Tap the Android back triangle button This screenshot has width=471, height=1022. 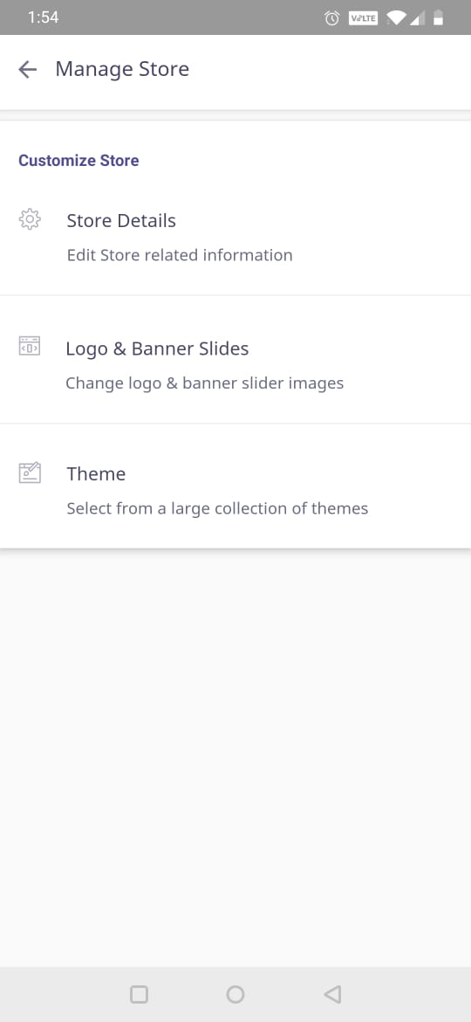(x=332, y=994)
